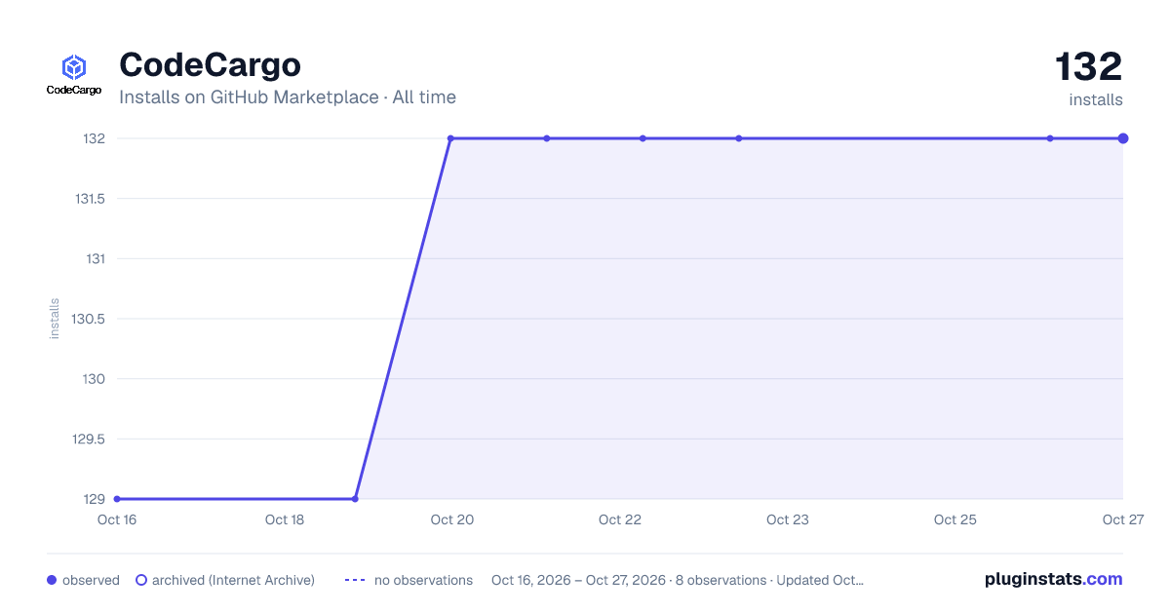1170x614 pixels.
Task: Click the Oct 23 x-axis label
Action: point(788,519)
